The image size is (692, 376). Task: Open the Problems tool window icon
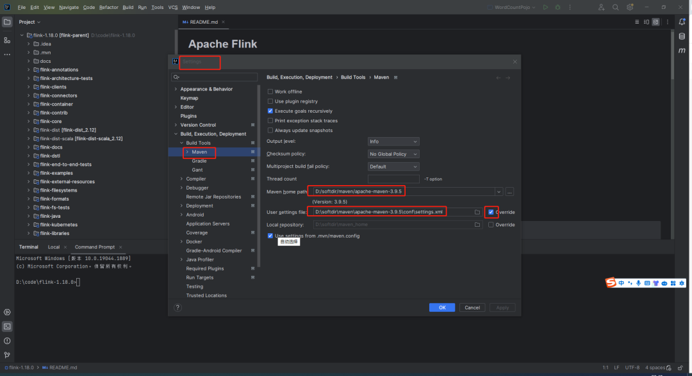click(x=7, y=341)
